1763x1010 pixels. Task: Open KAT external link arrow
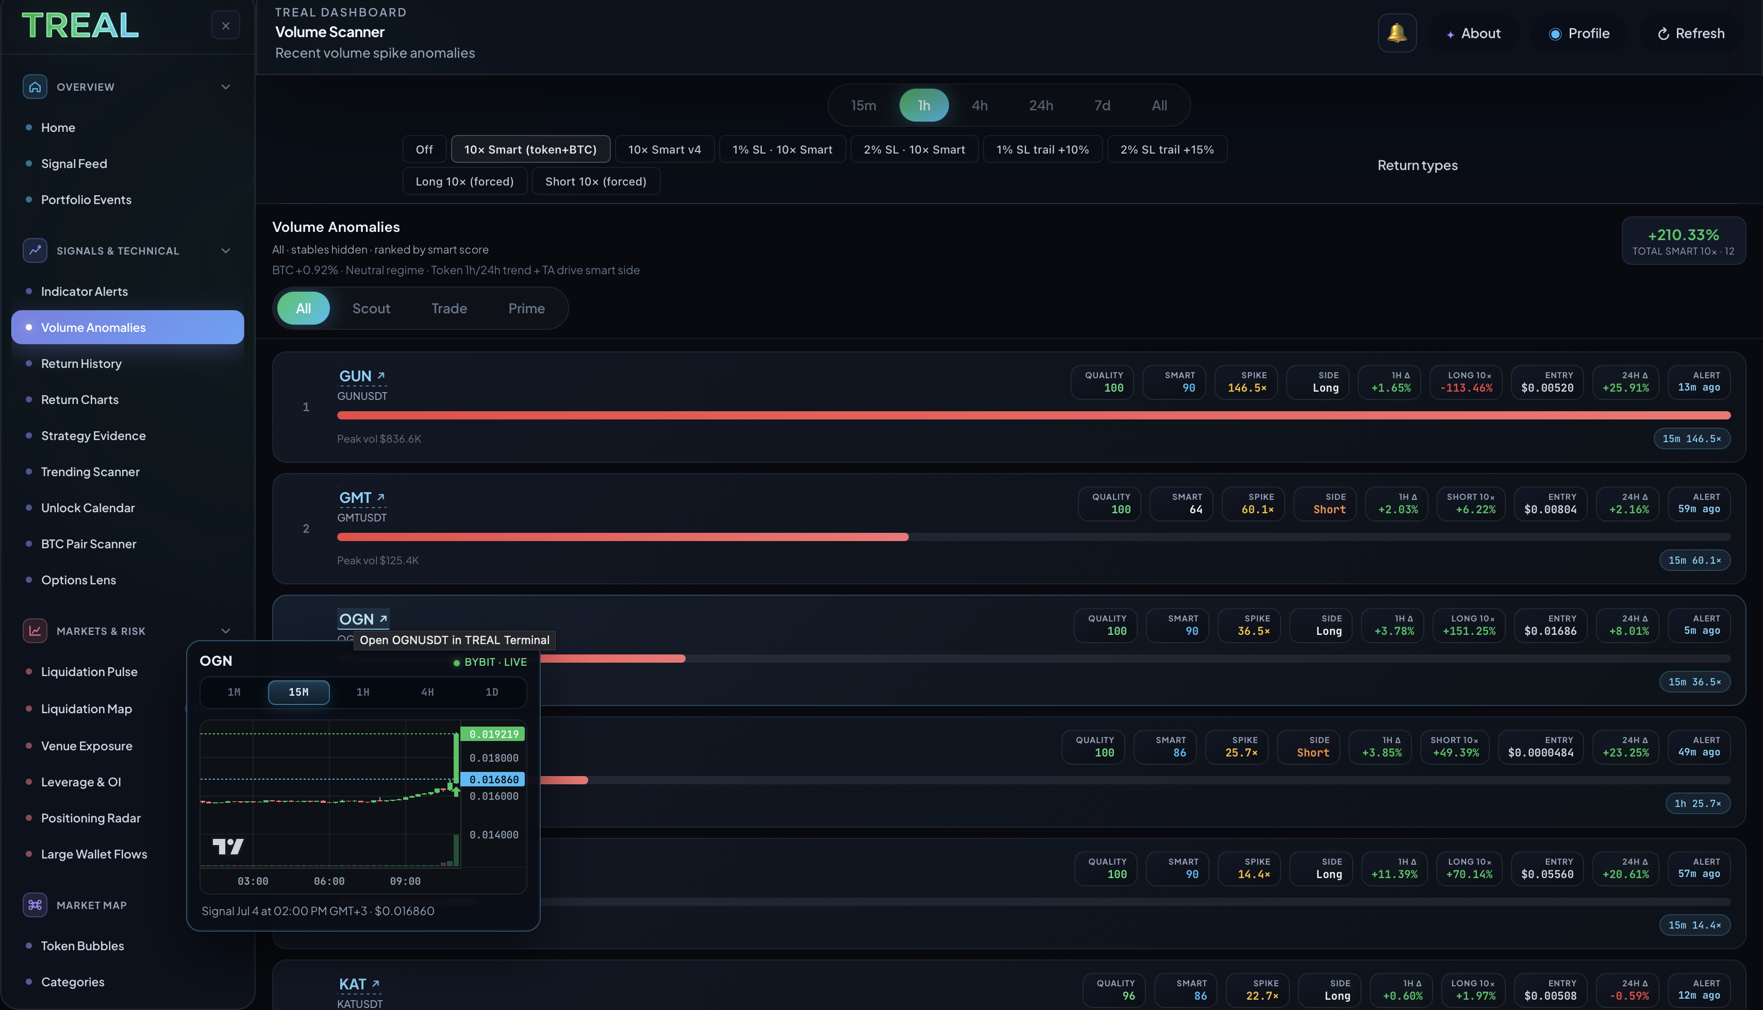coord(375,984)
